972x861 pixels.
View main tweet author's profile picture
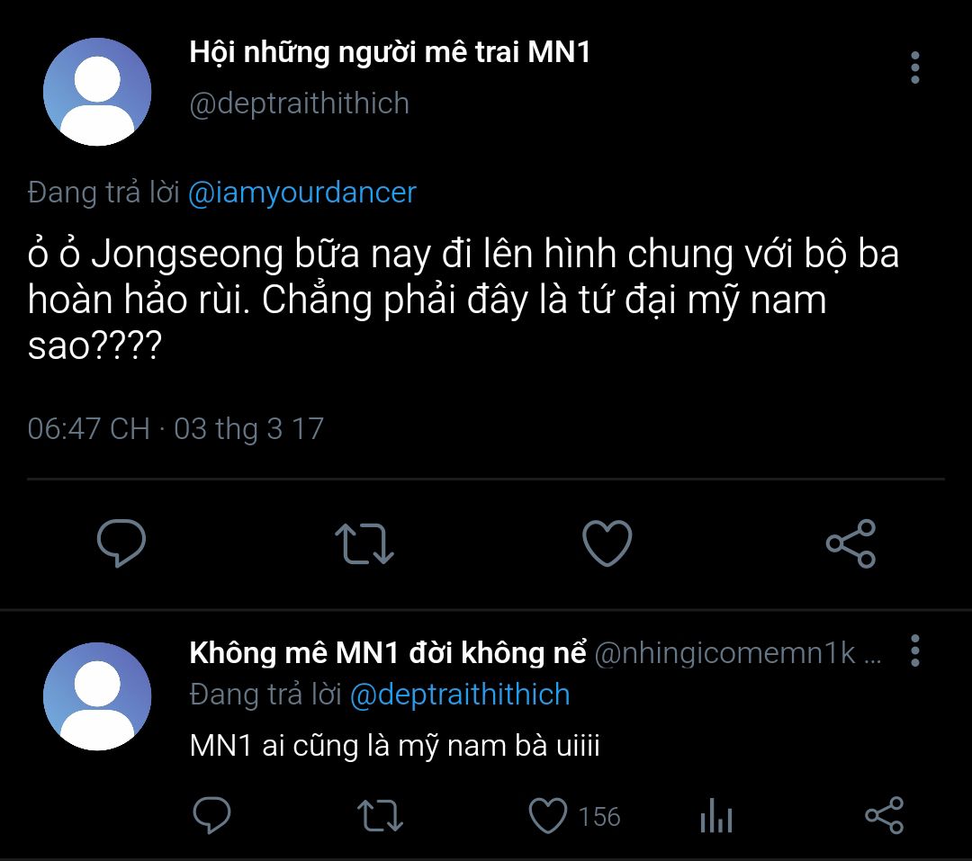tap(97, 92)
